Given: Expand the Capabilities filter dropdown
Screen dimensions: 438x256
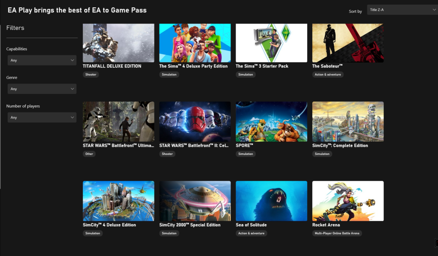Looking at the screenshot, I should coord(42,60).
